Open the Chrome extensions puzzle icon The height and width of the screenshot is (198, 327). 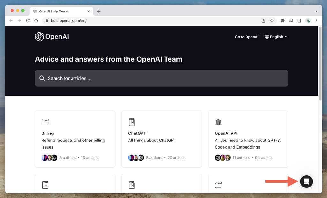coord(282,21)
